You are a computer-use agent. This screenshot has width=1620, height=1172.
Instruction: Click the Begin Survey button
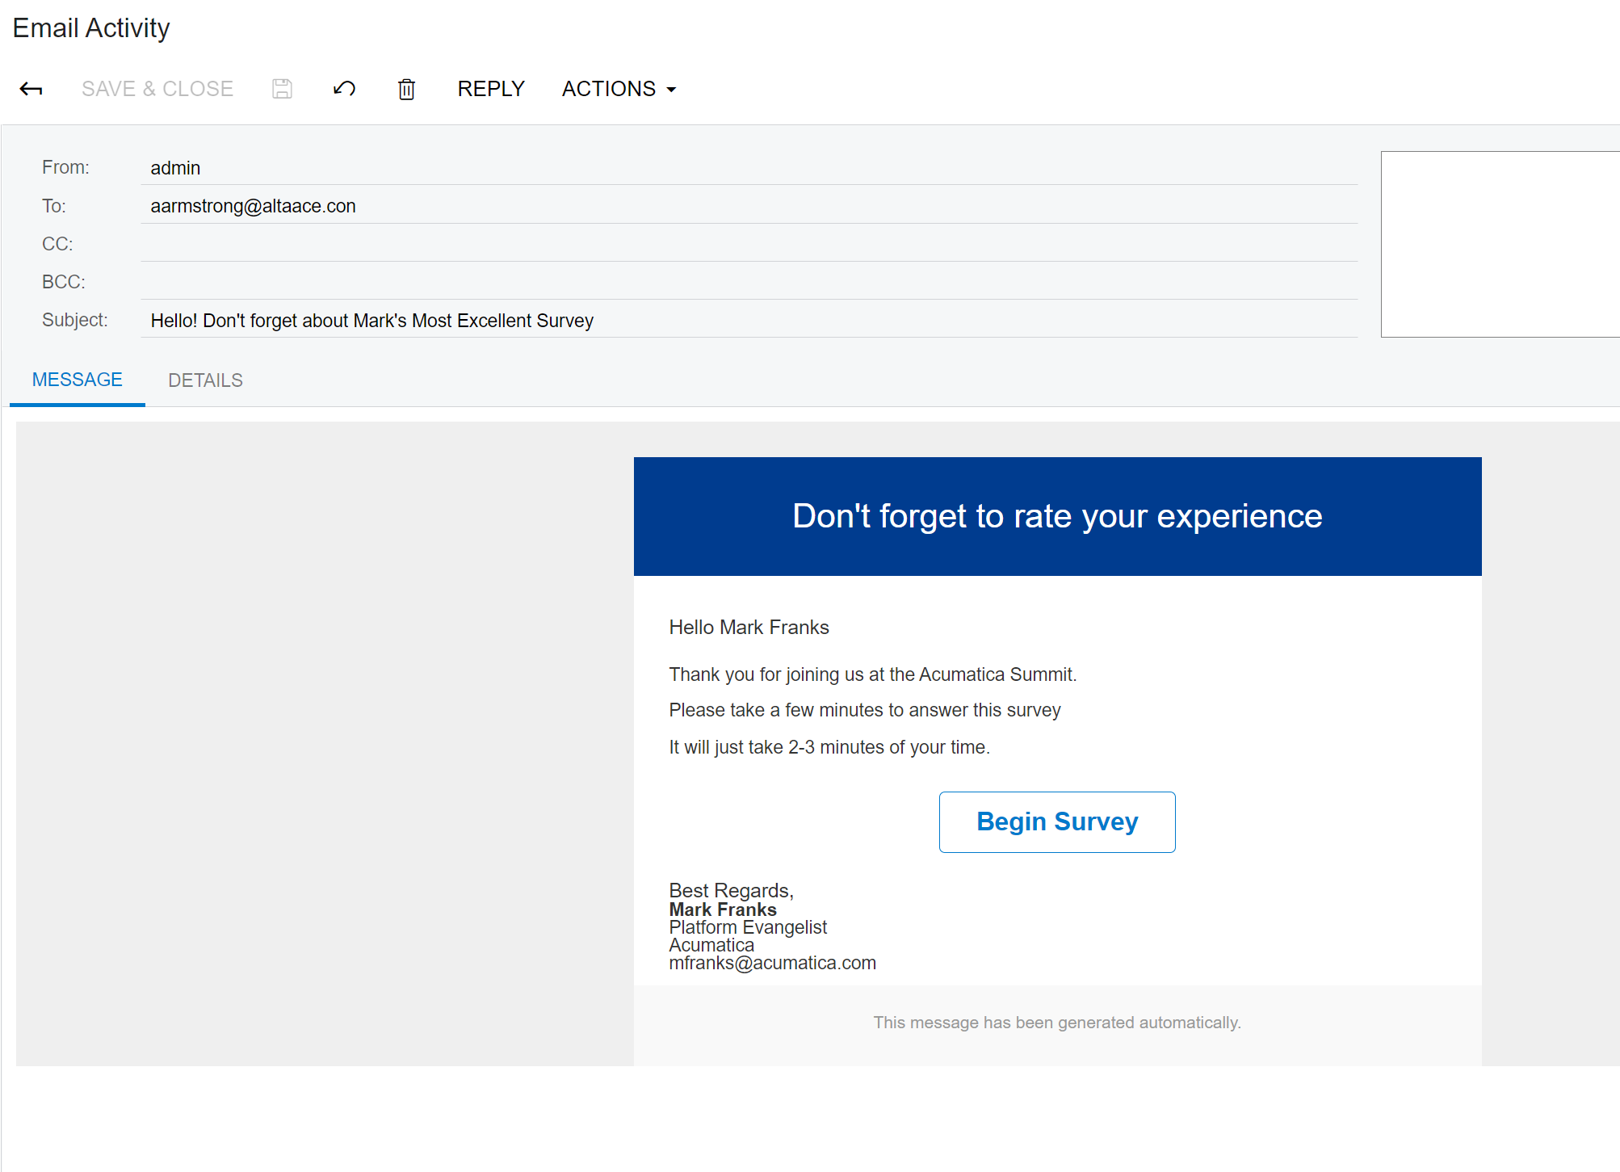point(1056,821)
